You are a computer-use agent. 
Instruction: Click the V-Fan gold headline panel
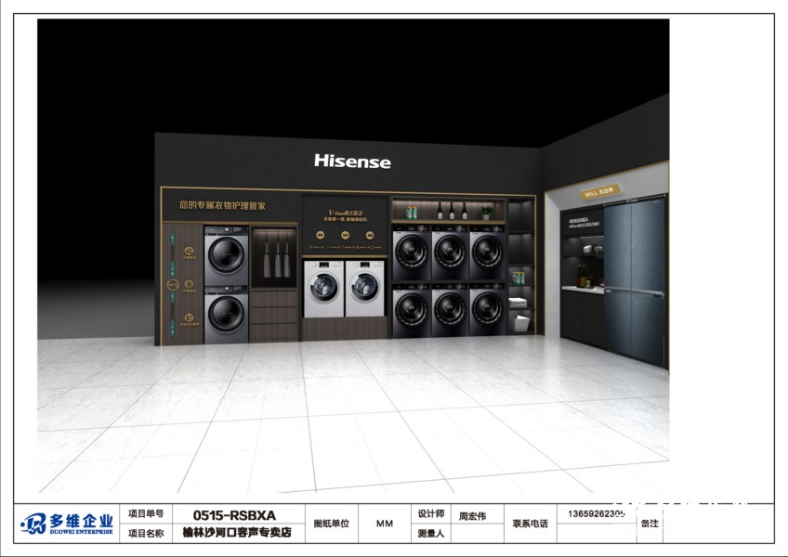[x=345, y=225]
